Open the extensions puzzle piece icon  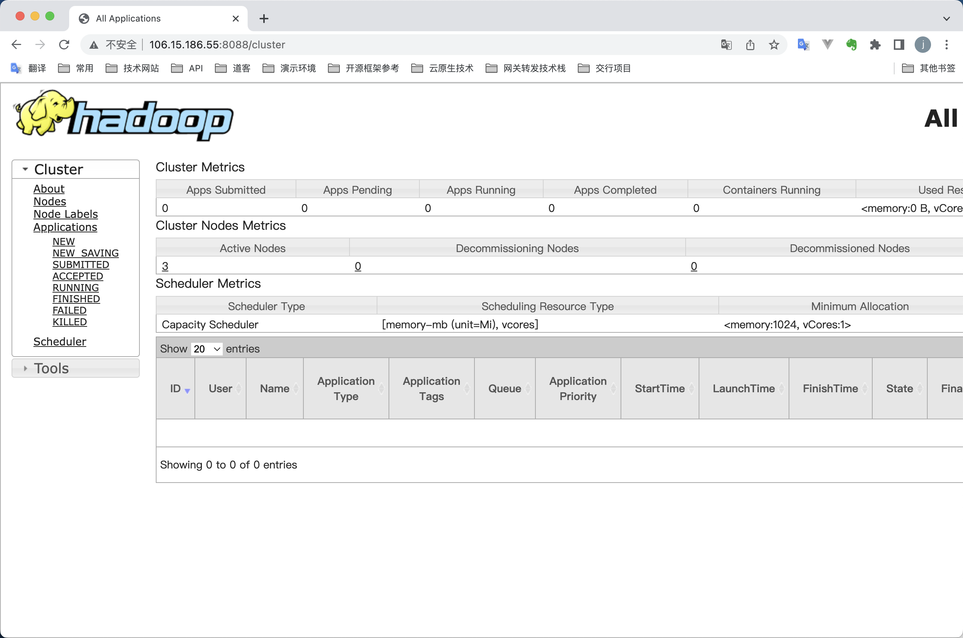(875, 44)
